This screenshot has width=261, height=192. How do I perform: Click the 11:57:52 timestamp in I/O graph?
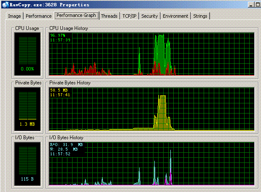tap(60, 154)
